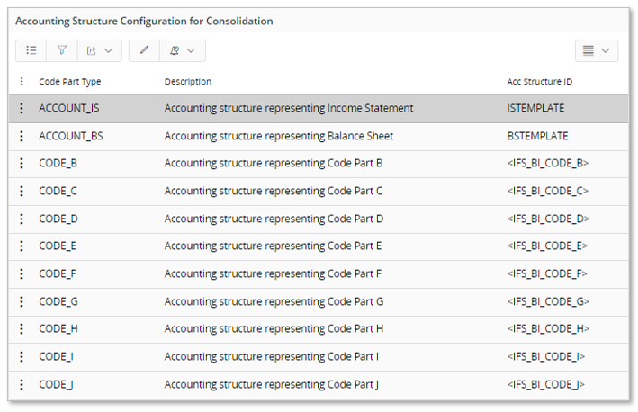This screenshot has height=412, width=638.
Task: Sort by Code Part Type column header
Action: (x=70, y=82)
